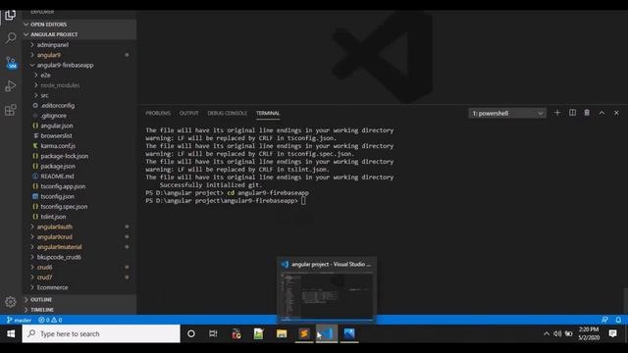Open the Action Center notifications icon
The height and width of the screenshot is (353, 628).
[x=612, y=333]
